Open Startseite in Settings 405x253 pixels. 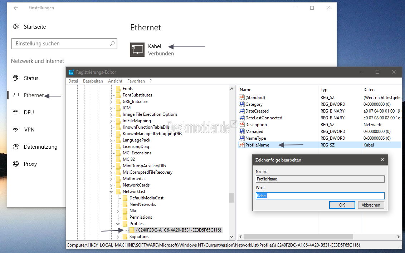tap(35, 26)
